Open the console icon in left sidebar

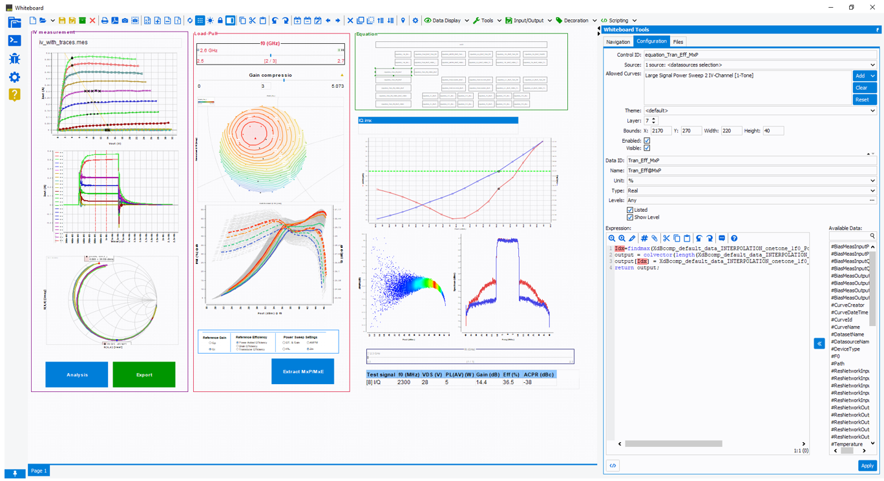(14, 41)
